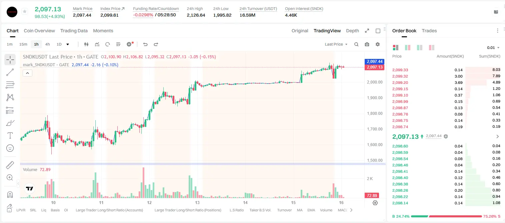505x223 pixels.
Task: Expand the chart to fullscreen using the arrows icon
Action: 367,31
